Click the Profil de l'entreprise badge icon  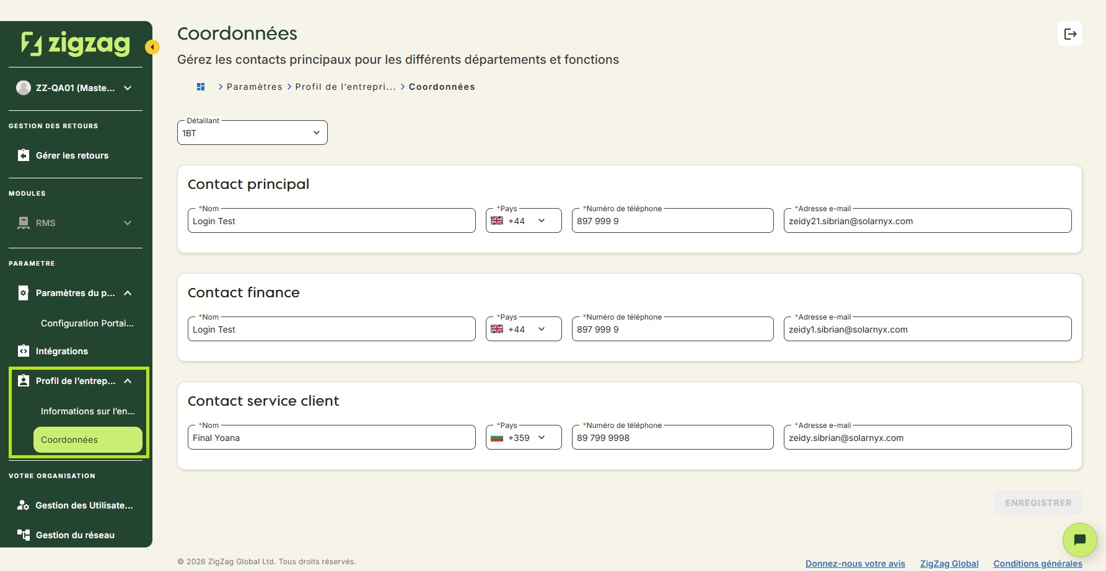pos(24,381)
